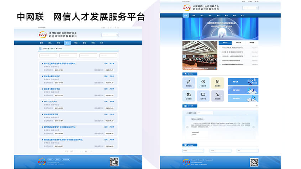The image size is (301, 169).
Task: Select the highlighted 报名 tab on the exam list page
Action: pyautogui.click(x=67, y=43)
